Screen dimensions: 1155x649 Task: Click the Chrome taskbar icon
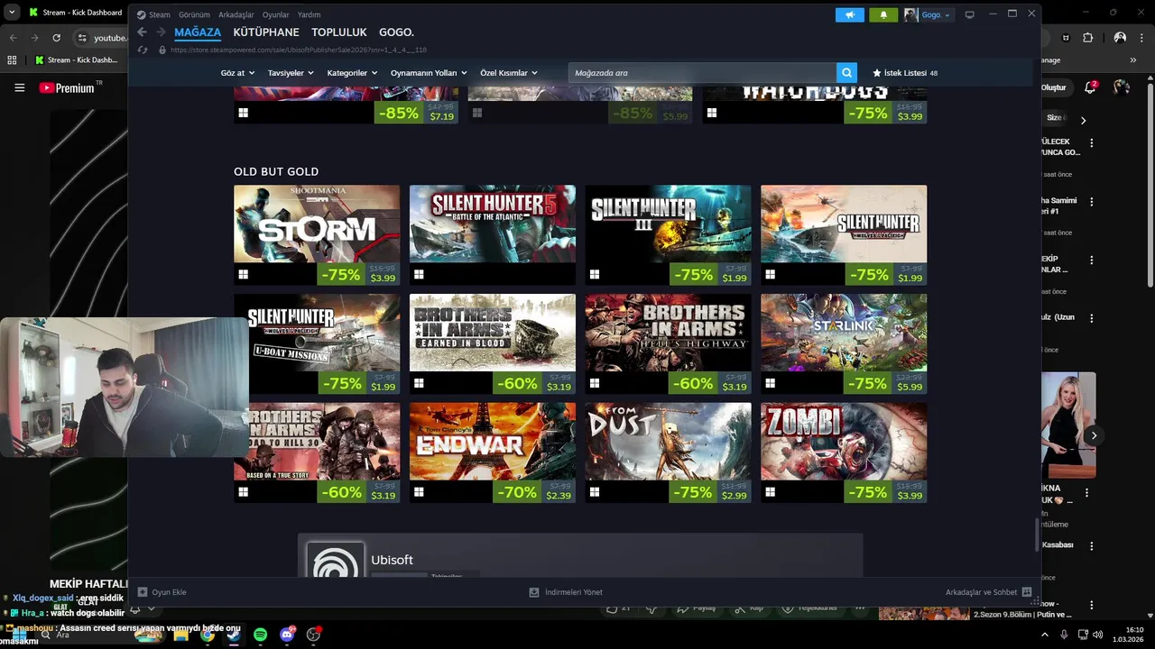pyautogui.click(x=208, y=635)
